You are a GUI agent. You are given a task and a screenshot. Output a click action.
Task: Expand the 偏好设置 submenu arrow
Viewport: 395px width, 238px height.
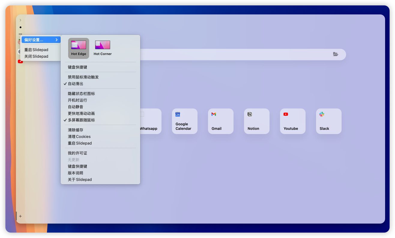[x=56, y=40]
